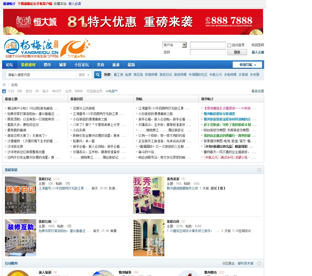Click 最新帖子 top link
This screenshot has height=276, width=312.
point(9,4)
